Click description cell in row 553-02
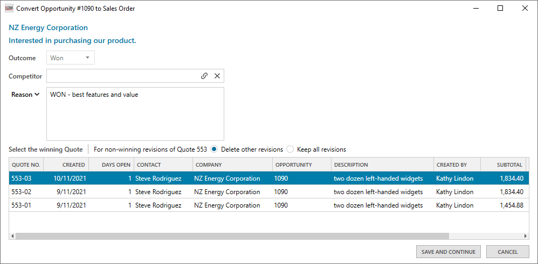 tap(378, 192)
